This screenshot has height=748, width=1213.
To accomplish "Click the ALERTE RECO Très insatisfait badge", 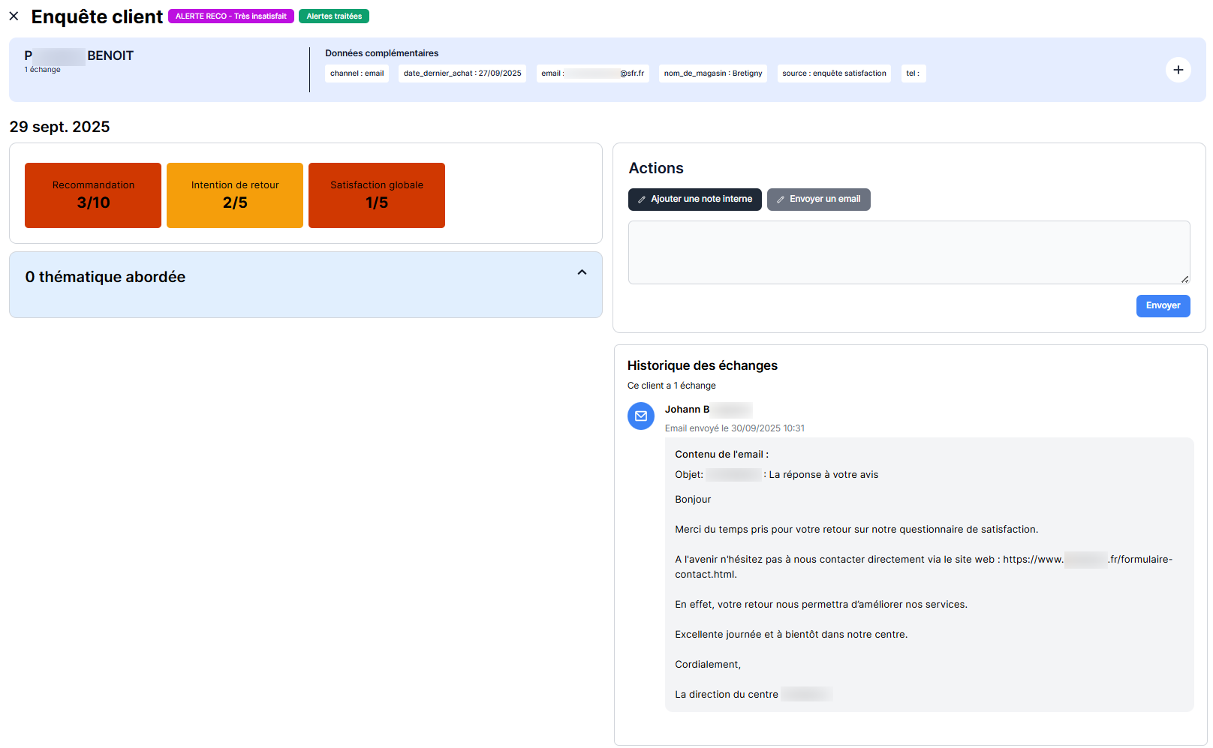I will [x=231, y=17].
